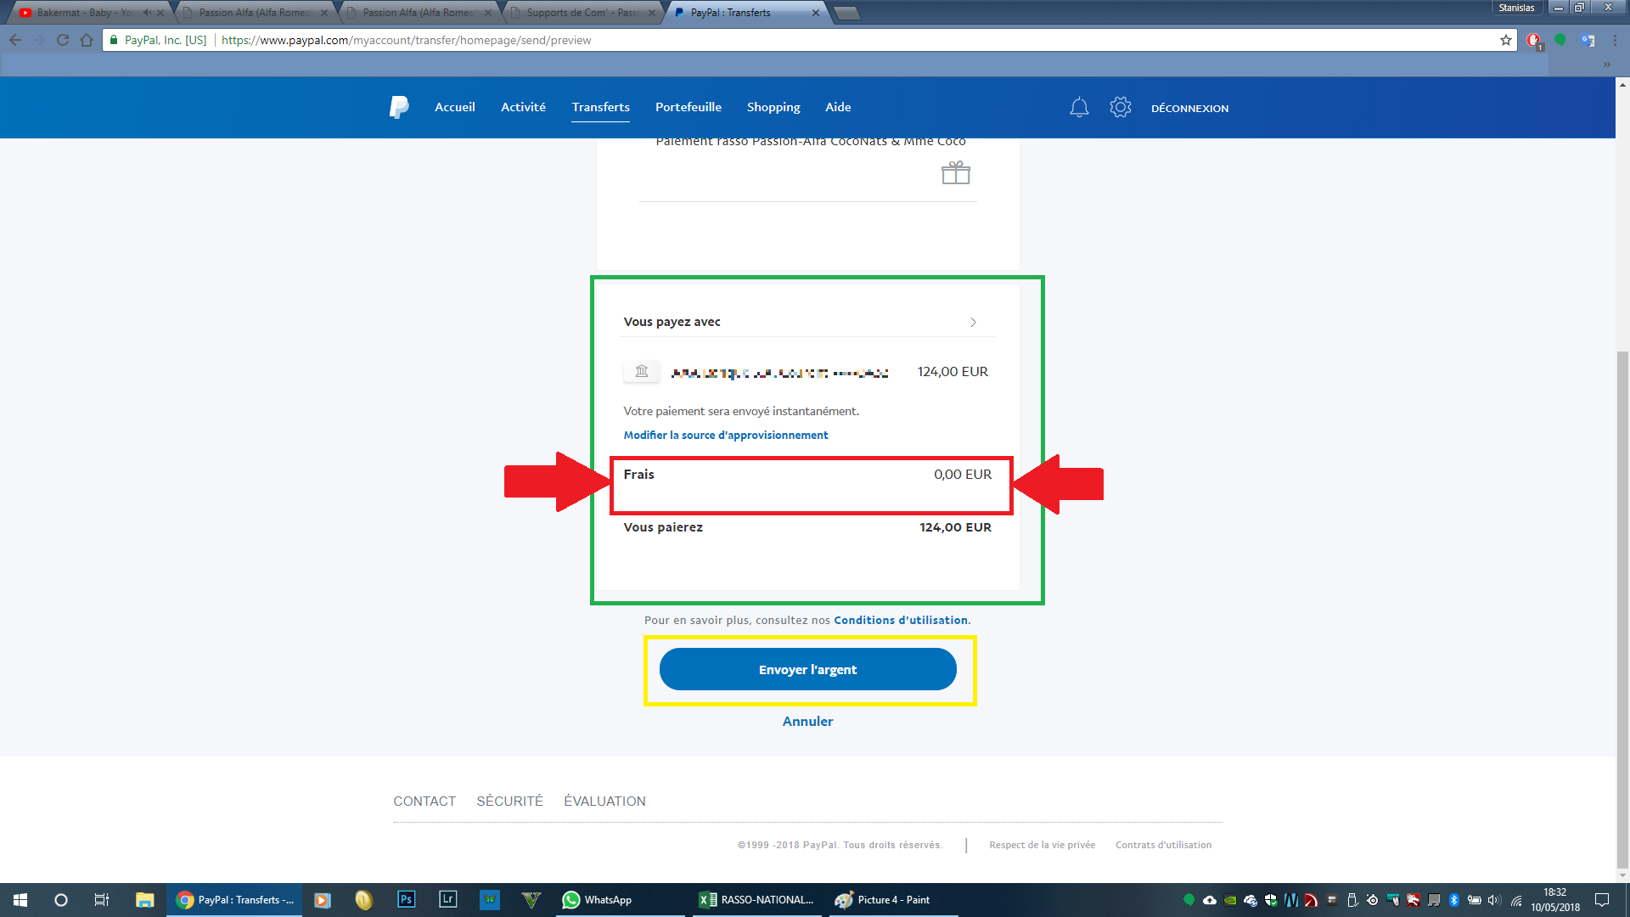Click the Annuler link
The width and height of the screenshot is (1630, 917).
(x=807, y=721)
